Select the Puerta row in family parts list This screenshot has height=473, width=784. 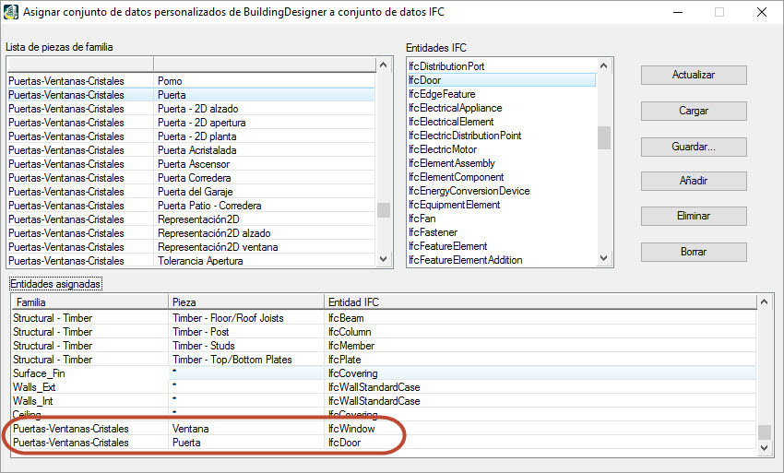[x=191, y=95]
